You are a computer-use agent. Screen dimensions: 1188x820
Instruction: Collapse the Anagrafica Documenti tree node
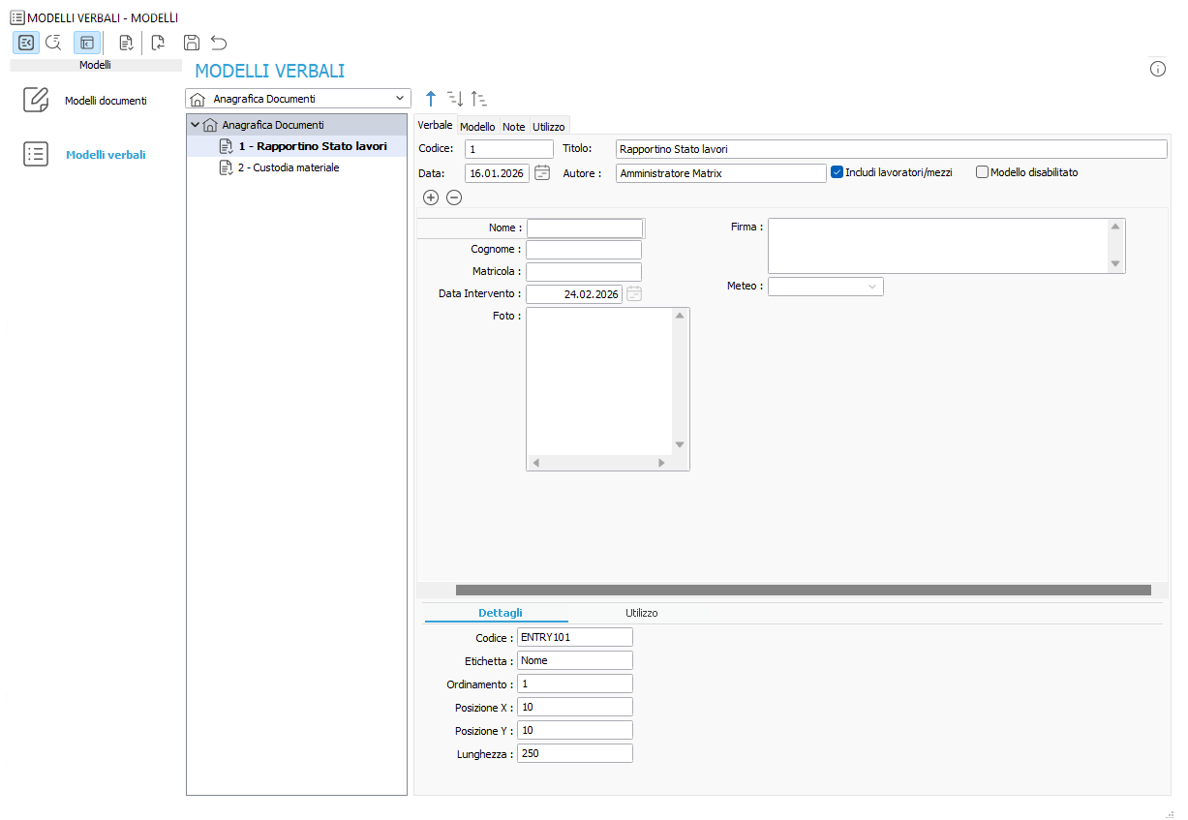(x=196, y=125)
